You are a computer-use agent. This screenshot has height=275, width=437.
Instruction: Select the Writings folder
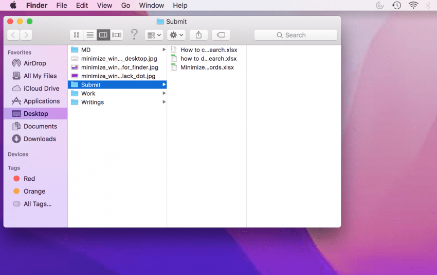coord(117,102)
